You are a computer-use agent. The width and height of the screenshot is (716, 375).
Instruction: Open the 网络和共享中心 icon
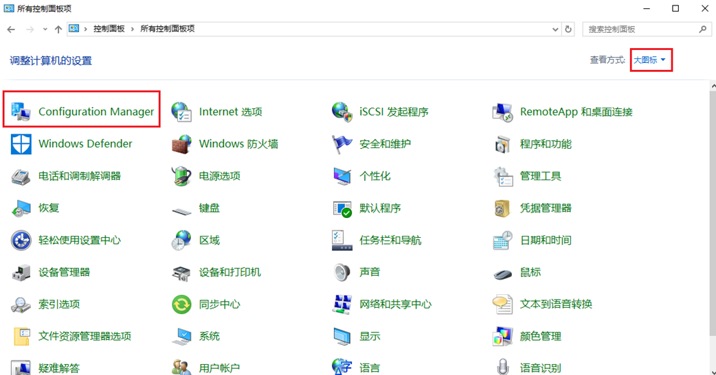pyautogui.click(x=342, y=304)
